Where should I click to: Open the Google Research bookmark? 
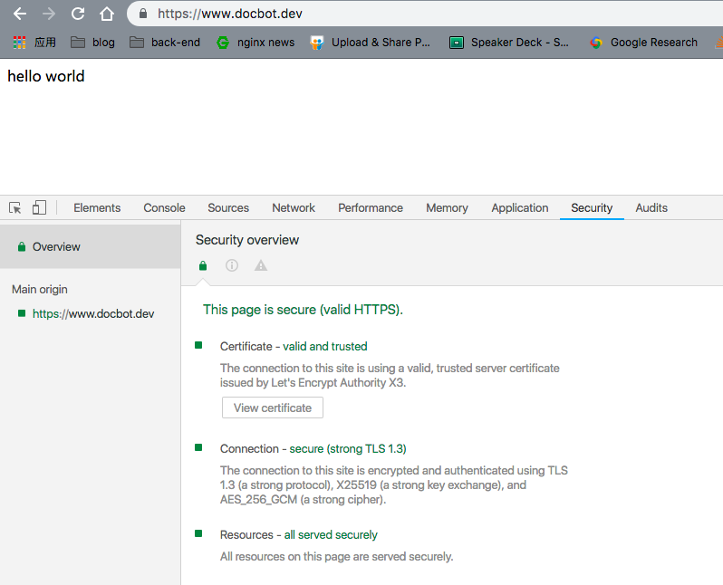[643, 42]
